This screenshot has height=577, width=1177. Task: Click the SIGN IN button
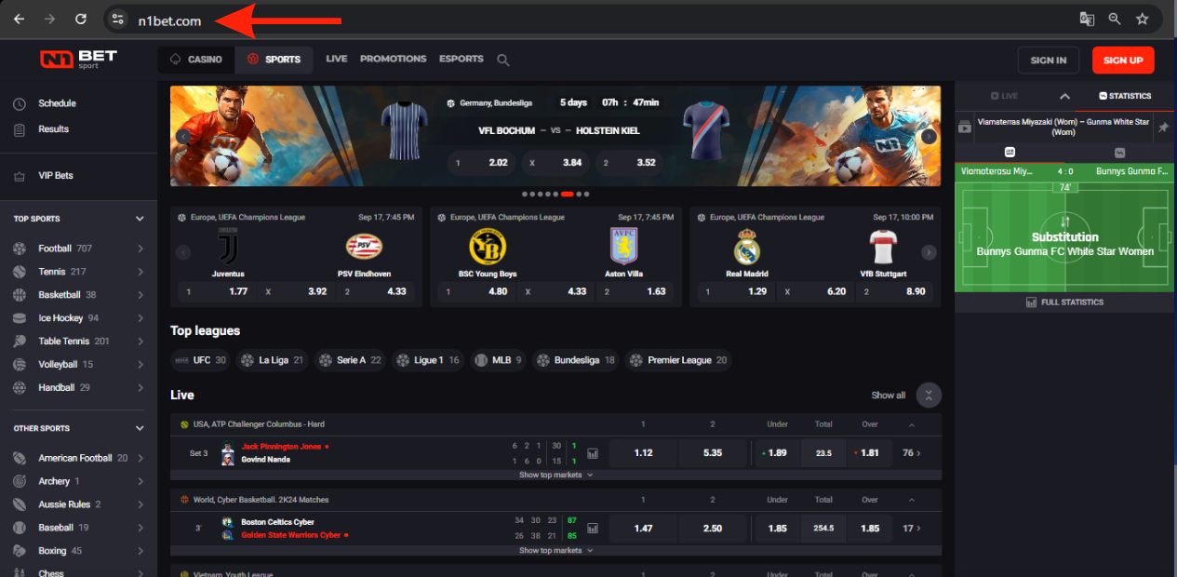[x=1049, y=60]
